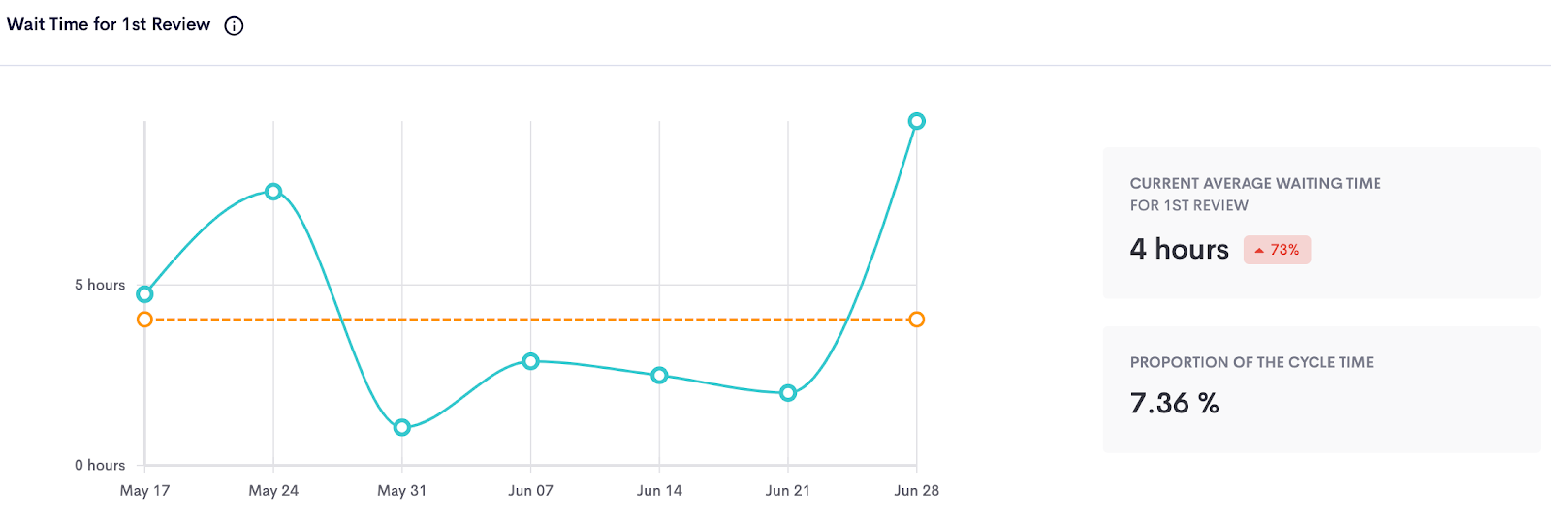Click the red up-arrow in the 73% badge
This screenshot has height=519, width=1551.
pos(1259,251)
